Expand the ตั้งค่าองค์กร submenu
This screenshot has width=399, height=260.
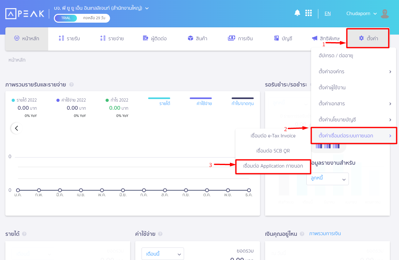tap(353, 72)
